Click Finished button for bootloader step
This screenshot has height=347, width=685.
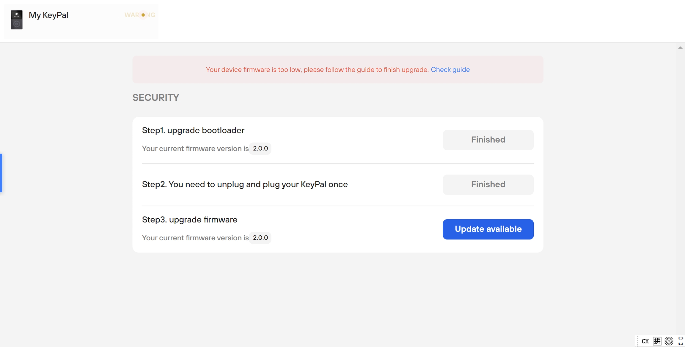click(x=488, y=140)
